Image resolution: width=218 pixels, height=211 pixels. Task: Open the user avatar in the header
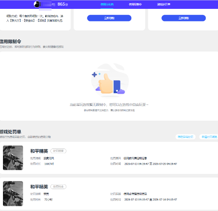pos(37,4)
